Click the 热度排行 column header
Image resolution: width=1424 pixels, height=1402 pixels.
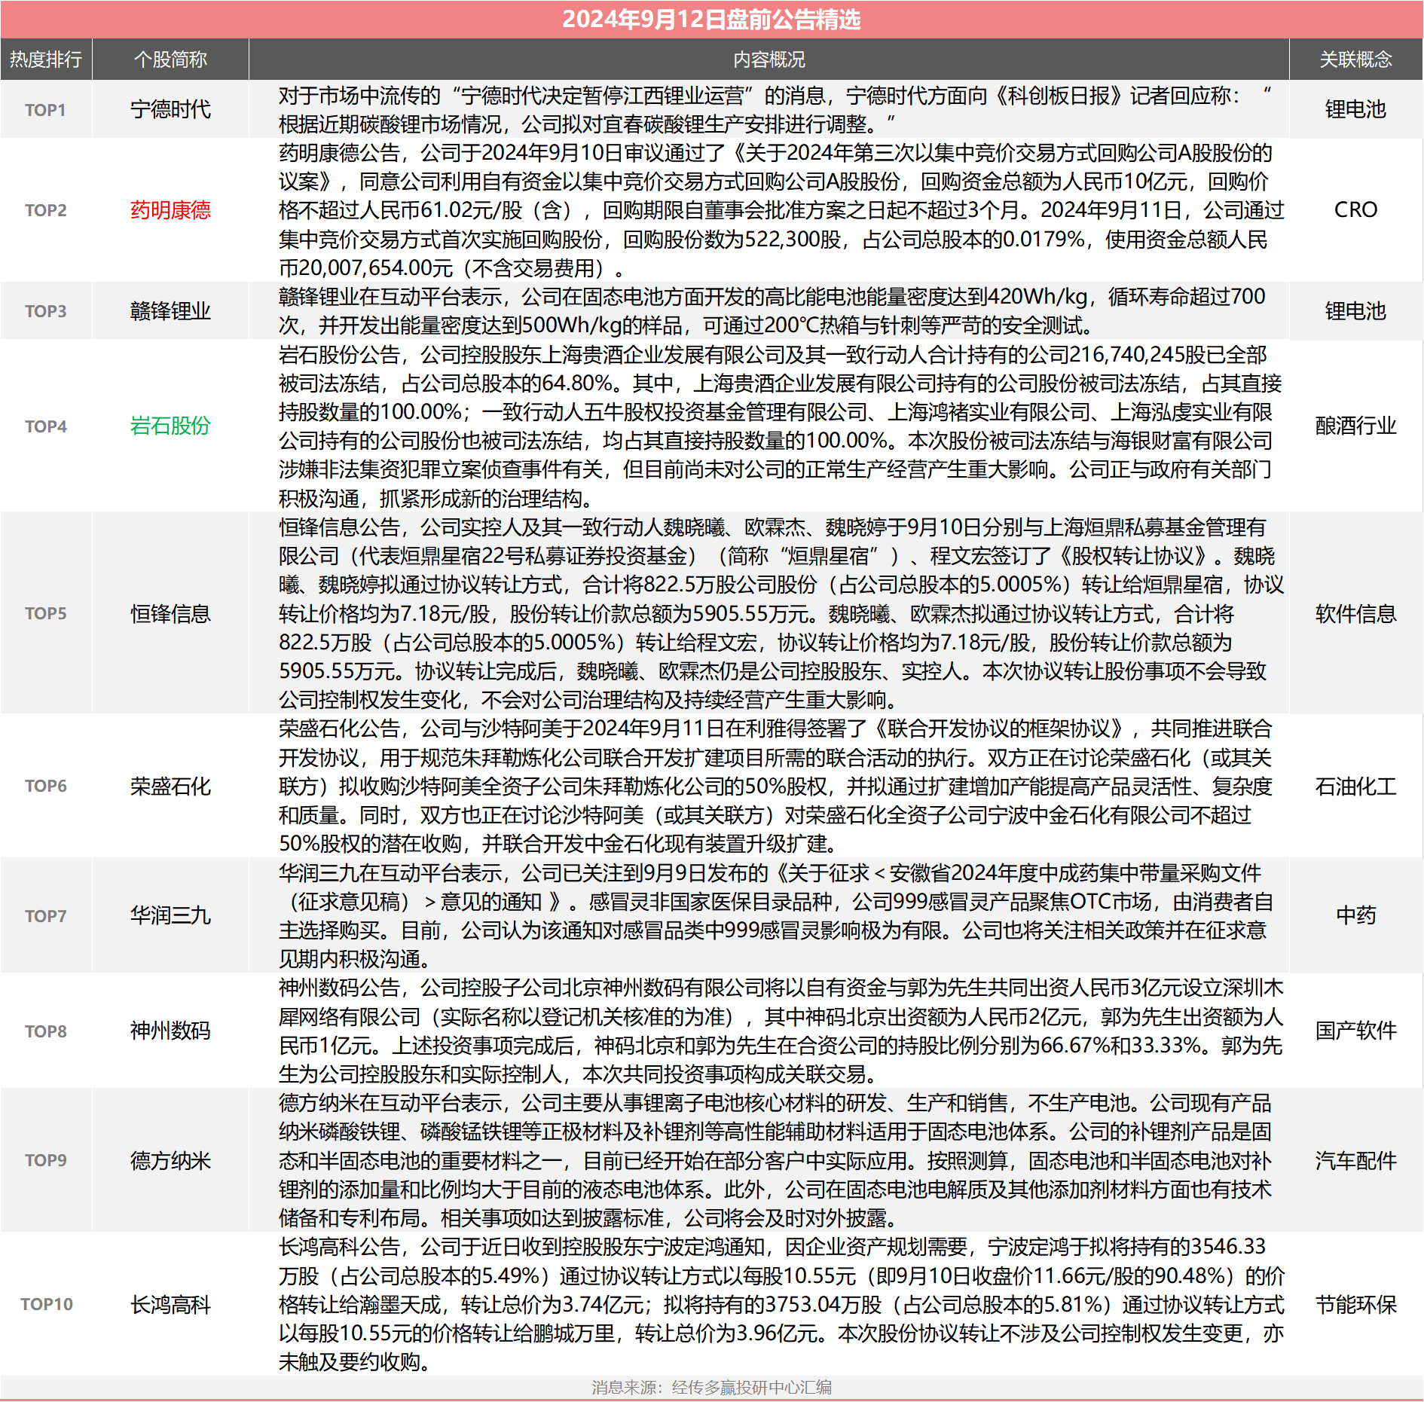(46, 60)
